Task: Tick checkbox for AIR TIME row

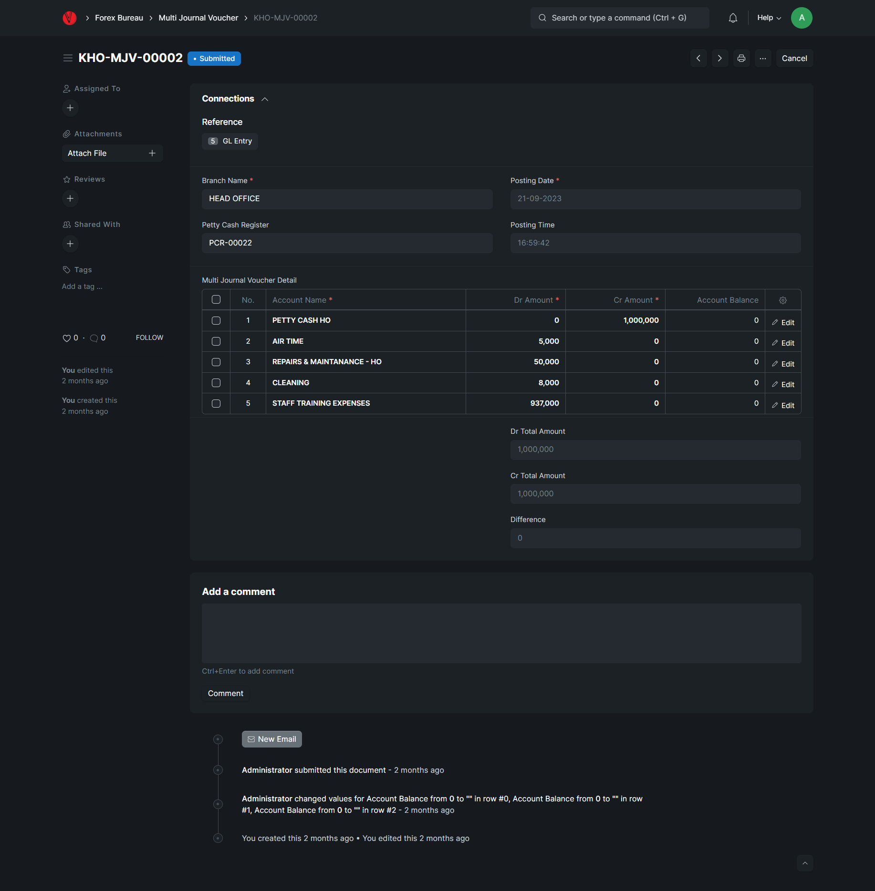Action: tap(216, 341)
